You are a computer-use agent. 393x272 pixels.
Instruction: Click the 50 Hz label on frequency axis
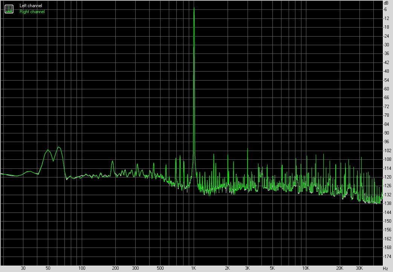point(48,268)
